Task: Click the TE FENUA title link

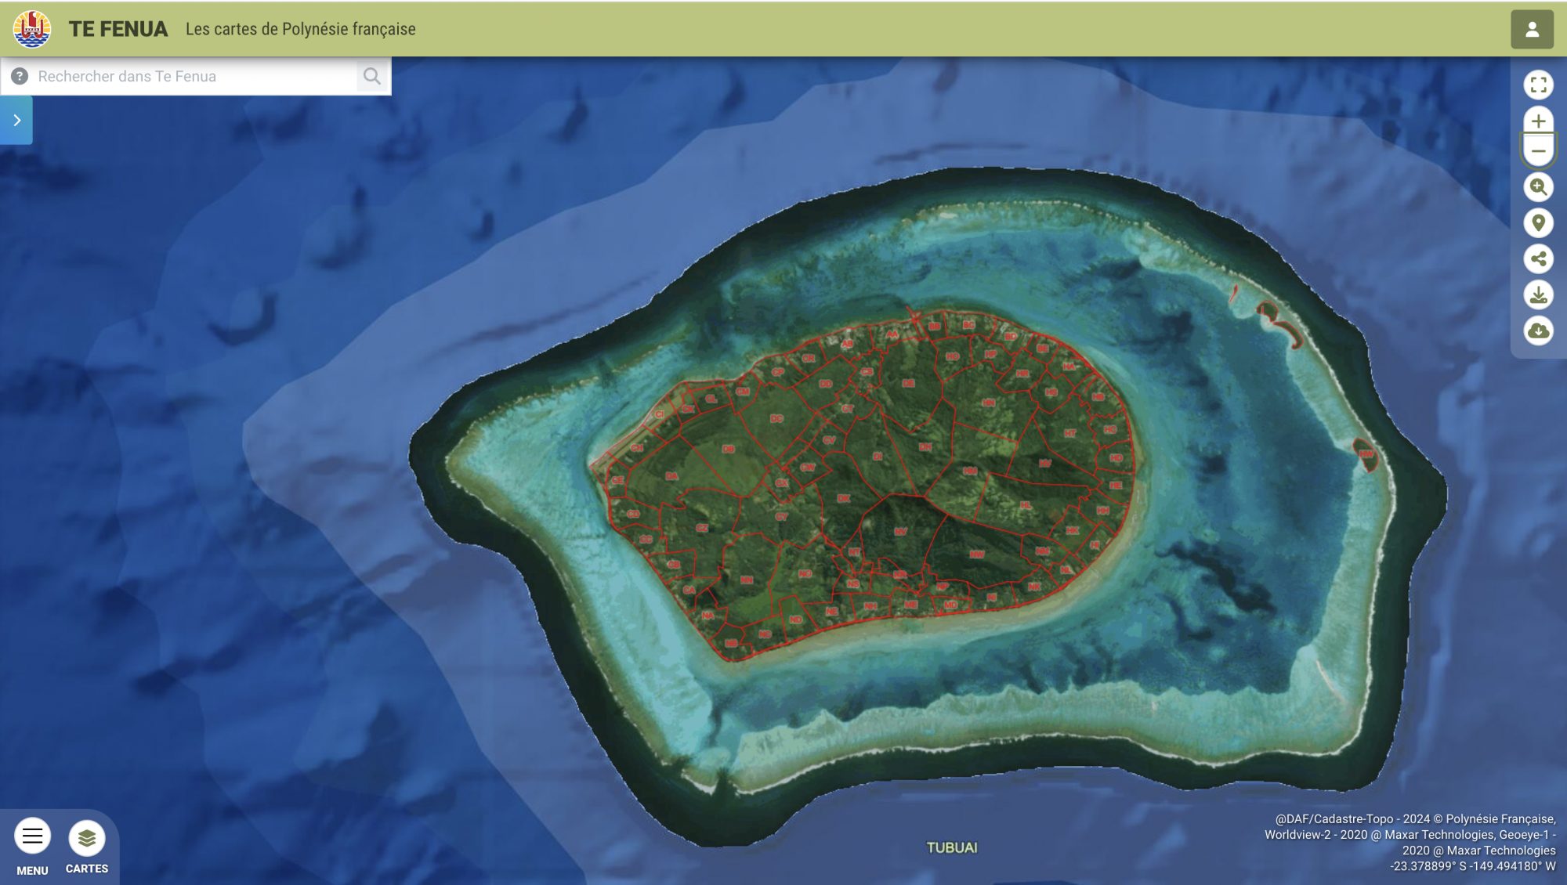Action: (x=118, y=29)
